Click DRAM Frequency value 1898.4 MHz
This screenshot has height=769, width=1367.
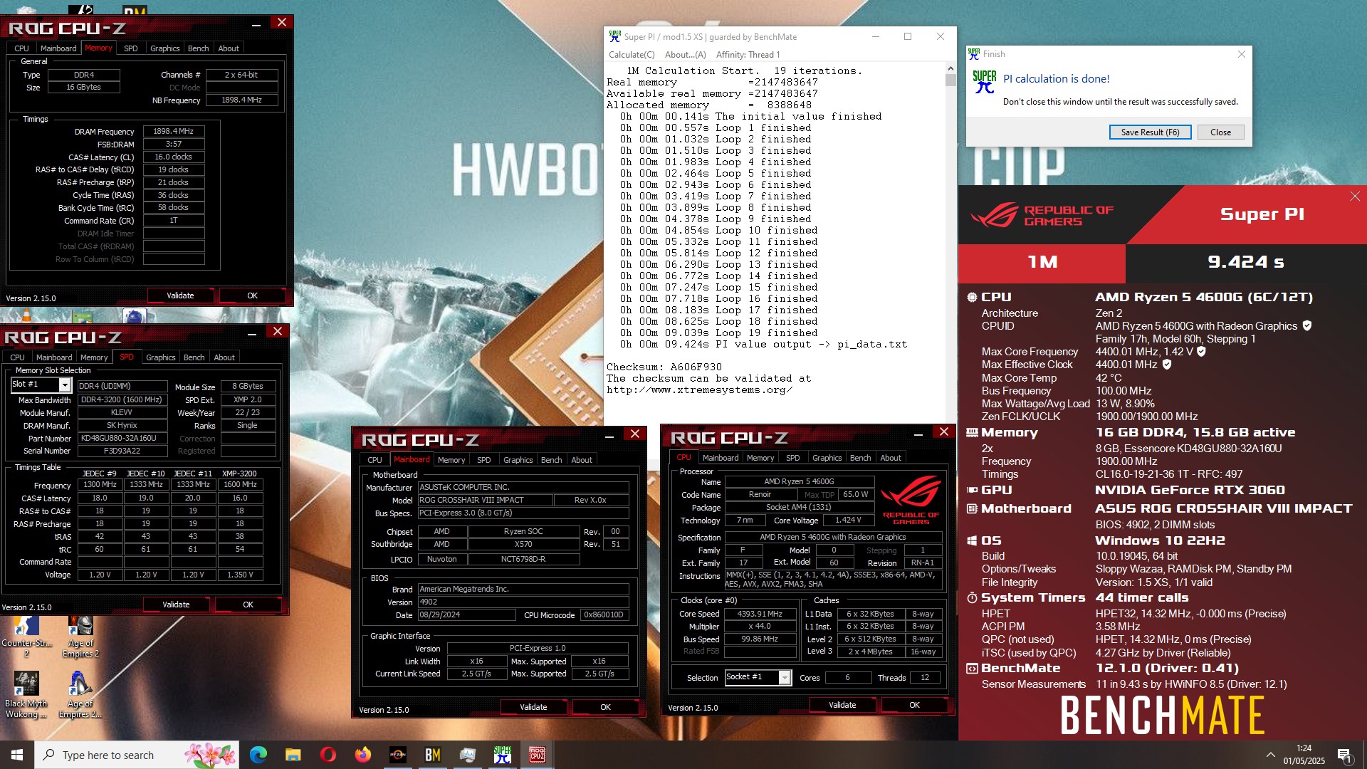174,132
